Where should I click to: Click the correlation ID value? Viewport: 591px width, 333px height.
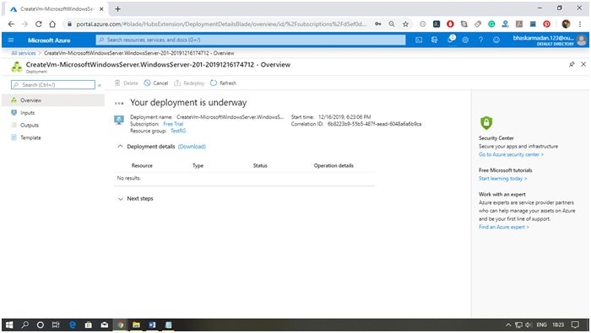click(x=374, y=124)
